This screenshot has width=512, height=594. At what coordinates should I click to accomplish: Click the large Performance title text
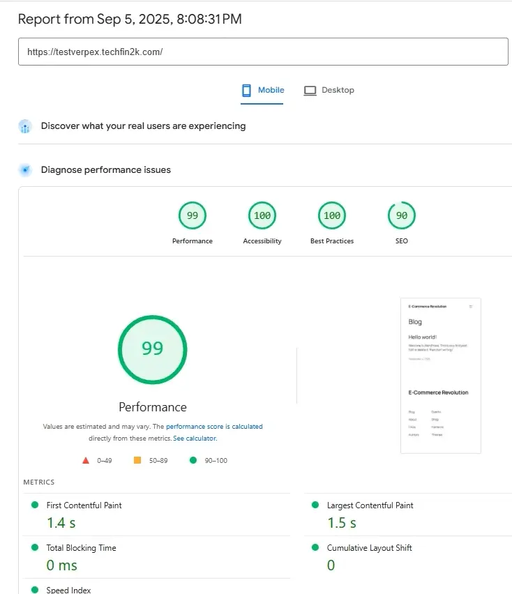152,407
